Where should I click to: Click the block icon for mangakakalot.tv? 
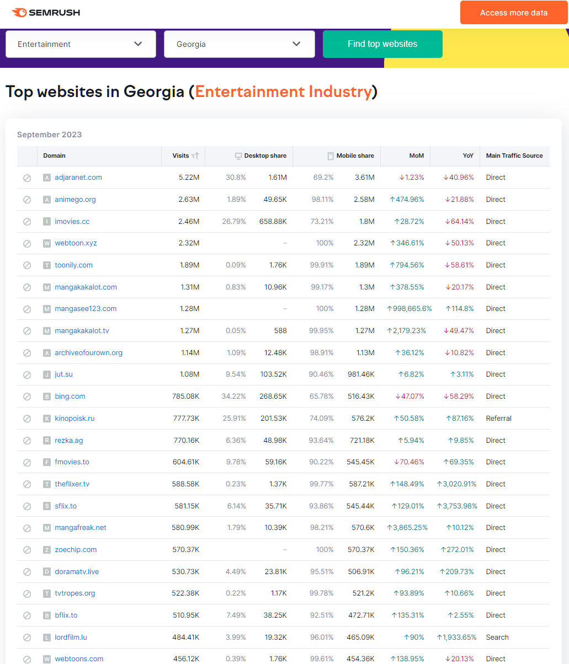coord(27,331)
